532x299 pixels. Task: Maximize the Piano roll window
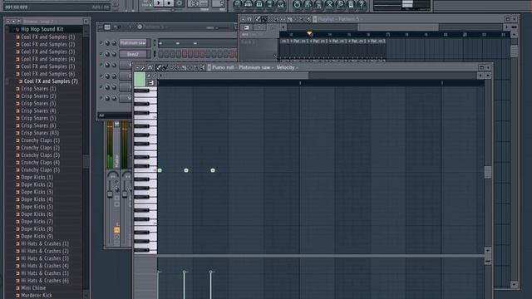click(481, 68)
